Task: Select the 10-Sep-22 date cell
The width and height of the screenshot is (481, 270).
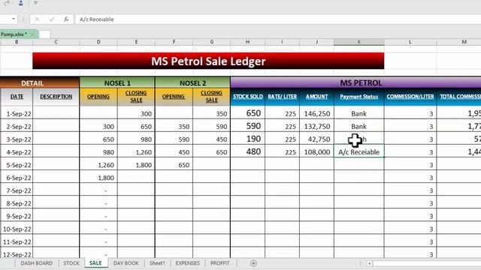Action: tap(17, 229)
